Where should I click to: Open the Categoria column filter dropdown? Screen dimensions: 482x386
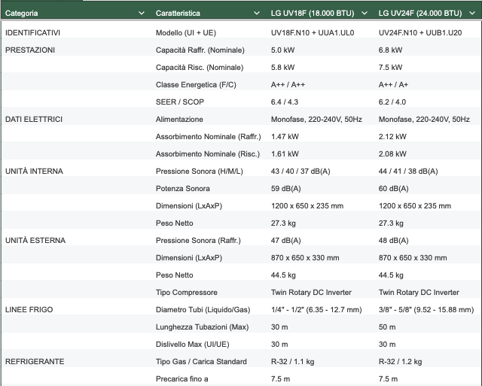point(142,14)
